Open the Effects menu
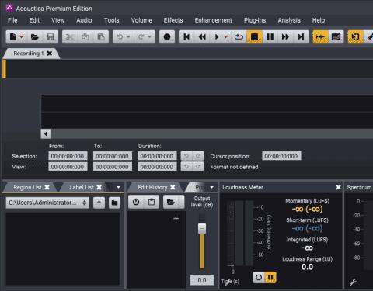 point(173,20)
